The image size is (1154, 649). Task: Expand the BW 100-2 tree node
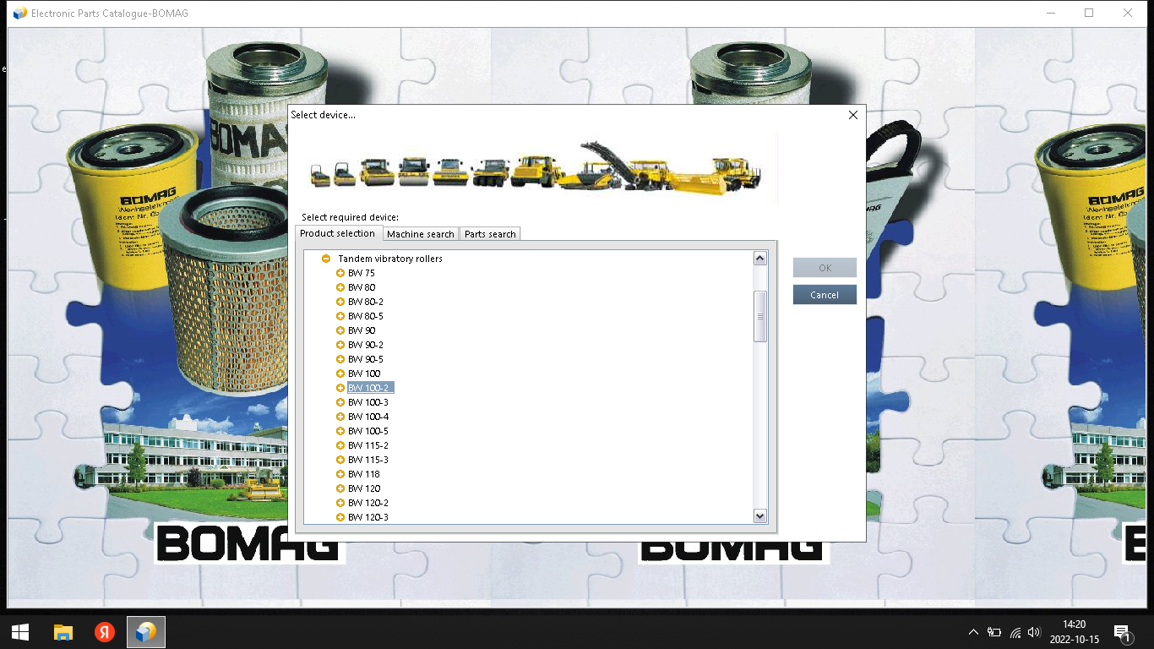coord(340,388)
